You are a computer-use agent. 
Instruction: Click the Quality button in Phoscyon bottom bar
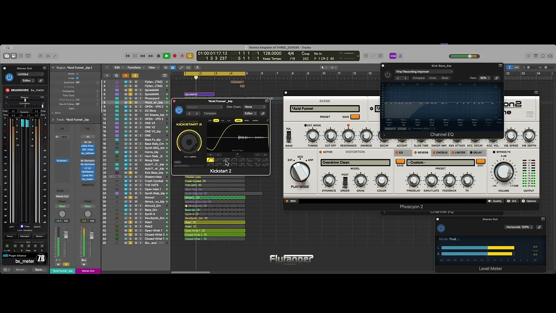pyautogui.click(x=495, y=201)
